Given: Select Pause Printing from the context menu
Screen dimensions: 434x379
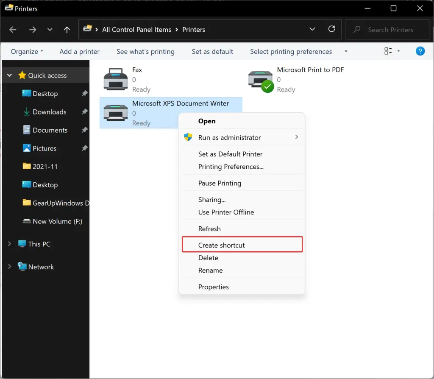Looking at the screenshot, I should (x=220, y=183).
